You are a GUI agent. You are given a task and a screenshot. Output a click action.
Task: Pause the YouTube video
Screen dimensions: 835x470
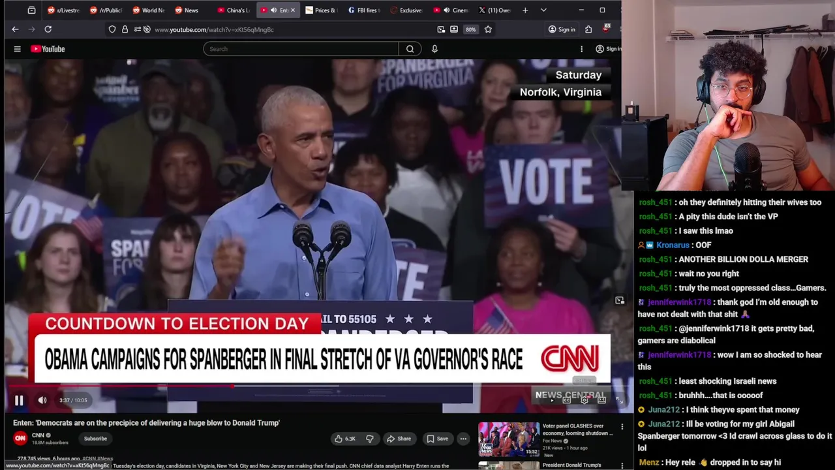pyautogui.click(x=19, y=400)
